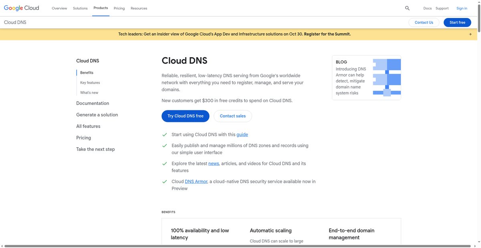Go to Documentation in the sidebar

(x=93, y=103)
